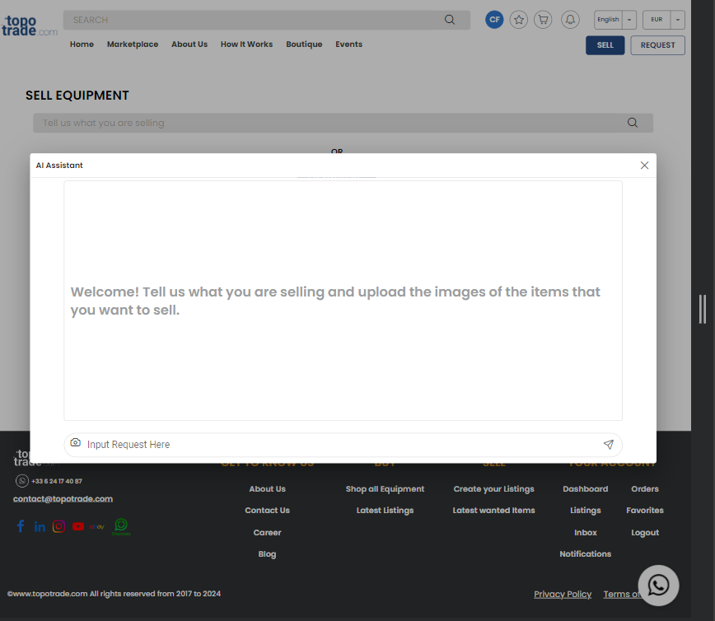Screen dimensions: 715x621
Task: Click the contact@topotrade.com email link
Action: click(63, 499)
